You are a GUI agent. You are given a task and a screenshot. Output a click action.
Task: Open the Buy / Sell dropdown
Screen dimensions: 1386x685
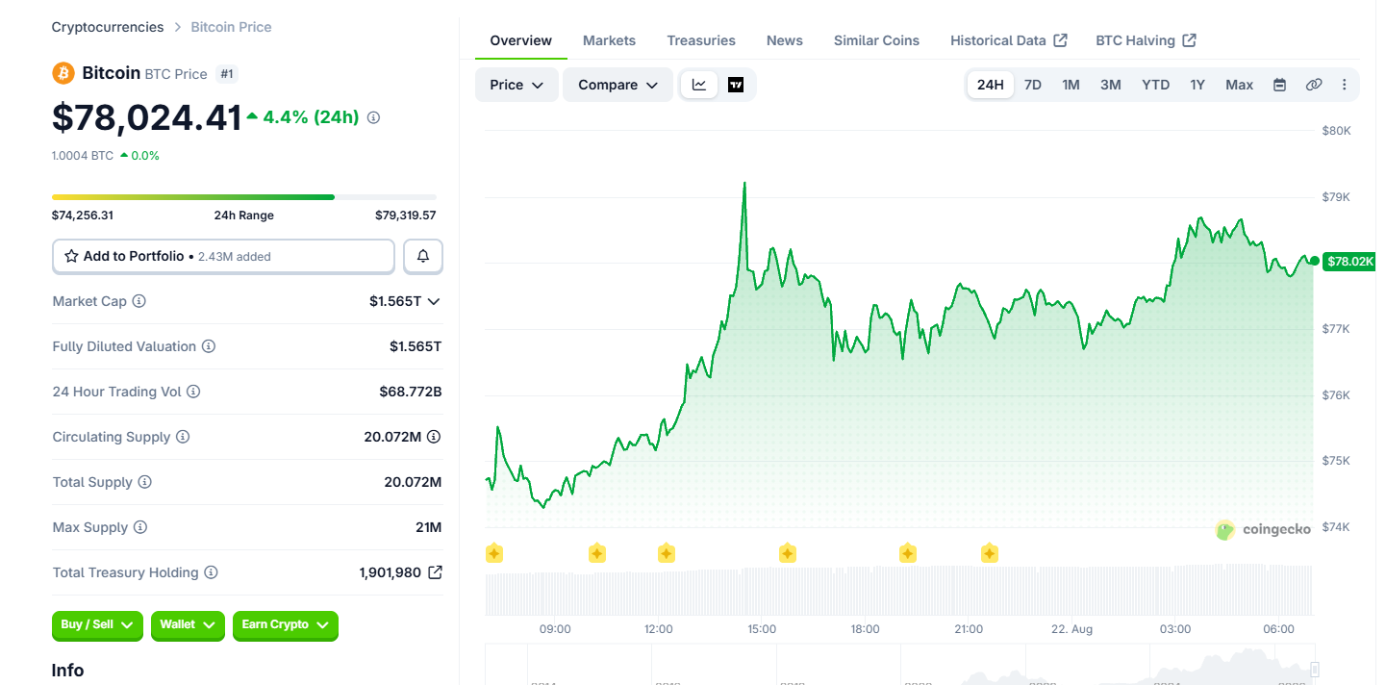(x=98, y=625)
